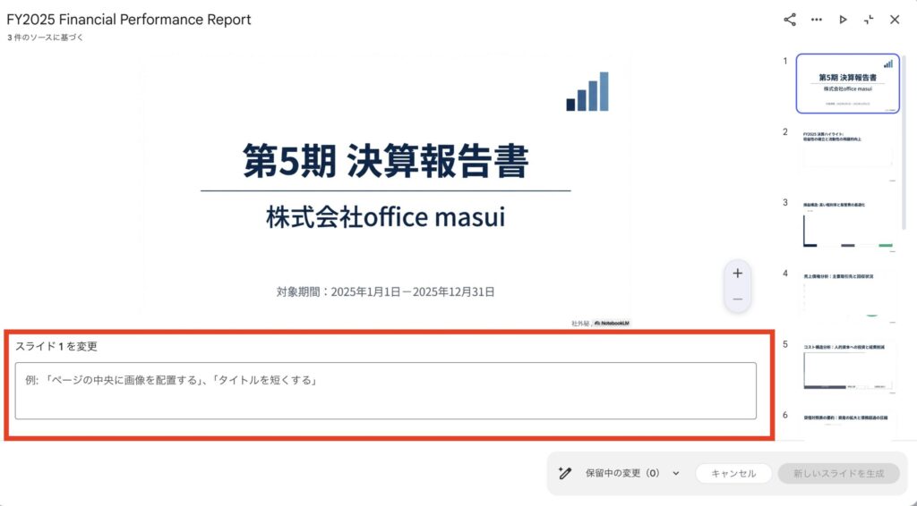Viewport: 917px width, 506px height.
Task: Focus the スライド 1 を変更 prompt input field
Action: (x=385, y=391)
